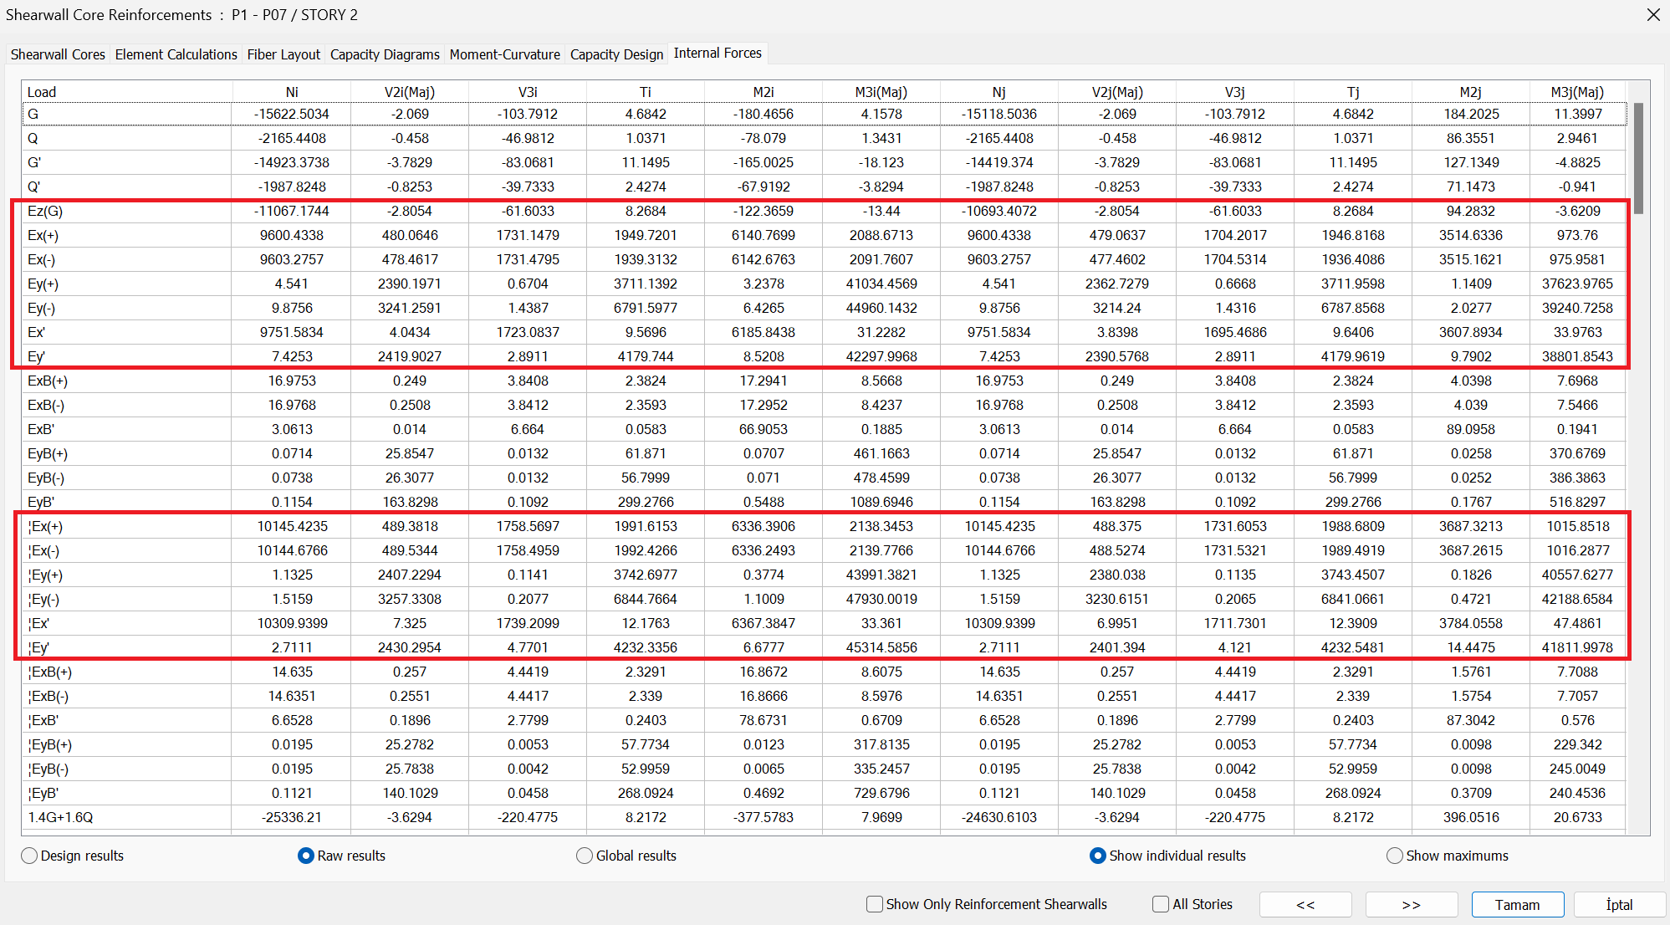Select the Design results radio button
The height and width of the screenshot is (925, 1670).
[30, 856]
